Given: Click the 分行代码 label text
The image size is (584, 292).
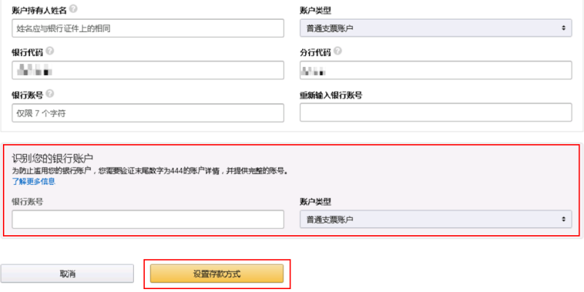Looking at the screenshot, I should click(x=315, y=52).
